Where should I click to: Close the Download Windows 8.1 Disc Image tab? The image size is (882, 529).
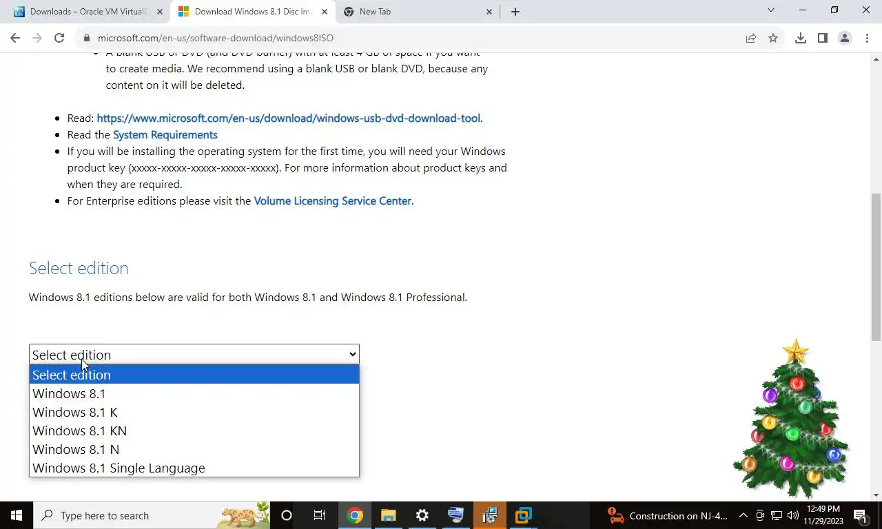(x=325, y=12)
